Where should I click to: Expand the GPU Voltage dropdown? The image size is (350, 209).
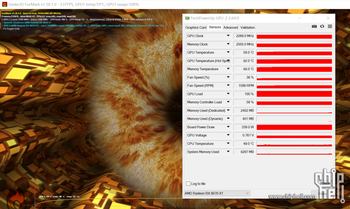pyautogui.click(x=228, y=135)
